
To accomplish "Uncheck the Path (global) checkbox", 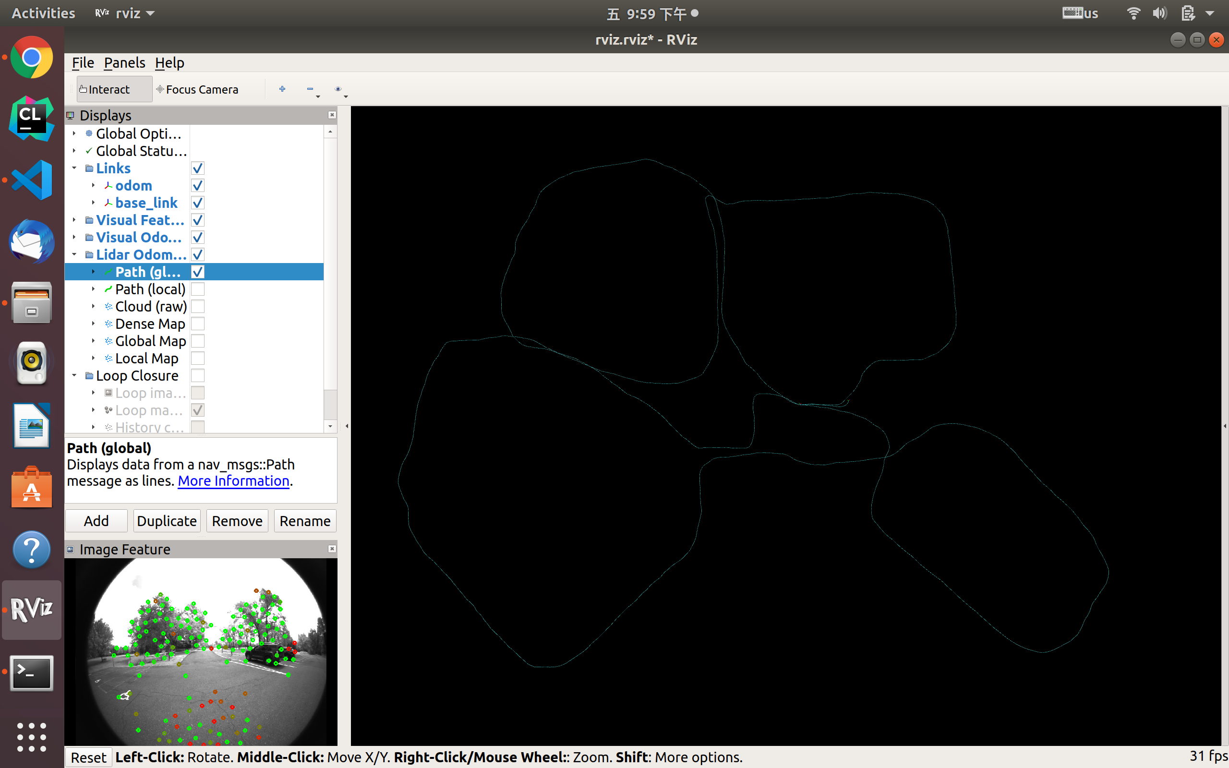I will (198, 272).
